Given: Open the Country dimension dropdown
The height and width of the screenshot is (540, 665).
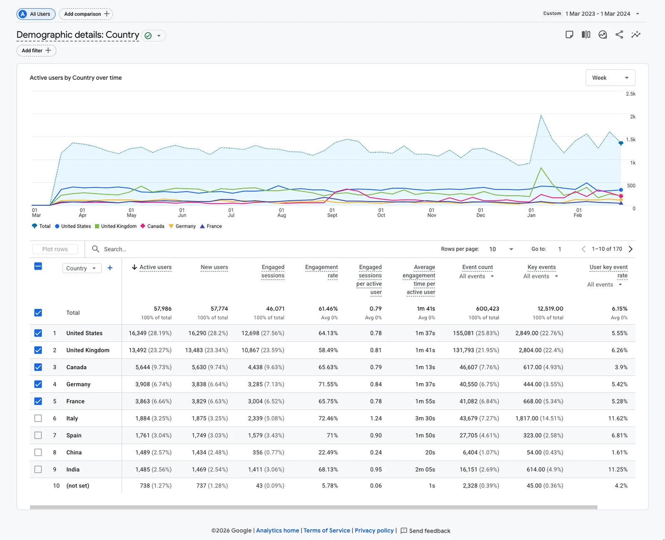Looking at the screenshot, I should (82, 268).
